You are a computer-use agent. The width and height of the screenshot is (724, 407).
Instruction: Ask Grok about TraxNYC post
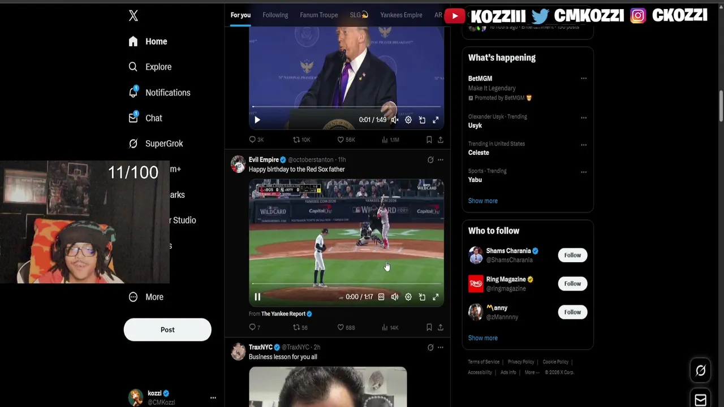point(430,348)
